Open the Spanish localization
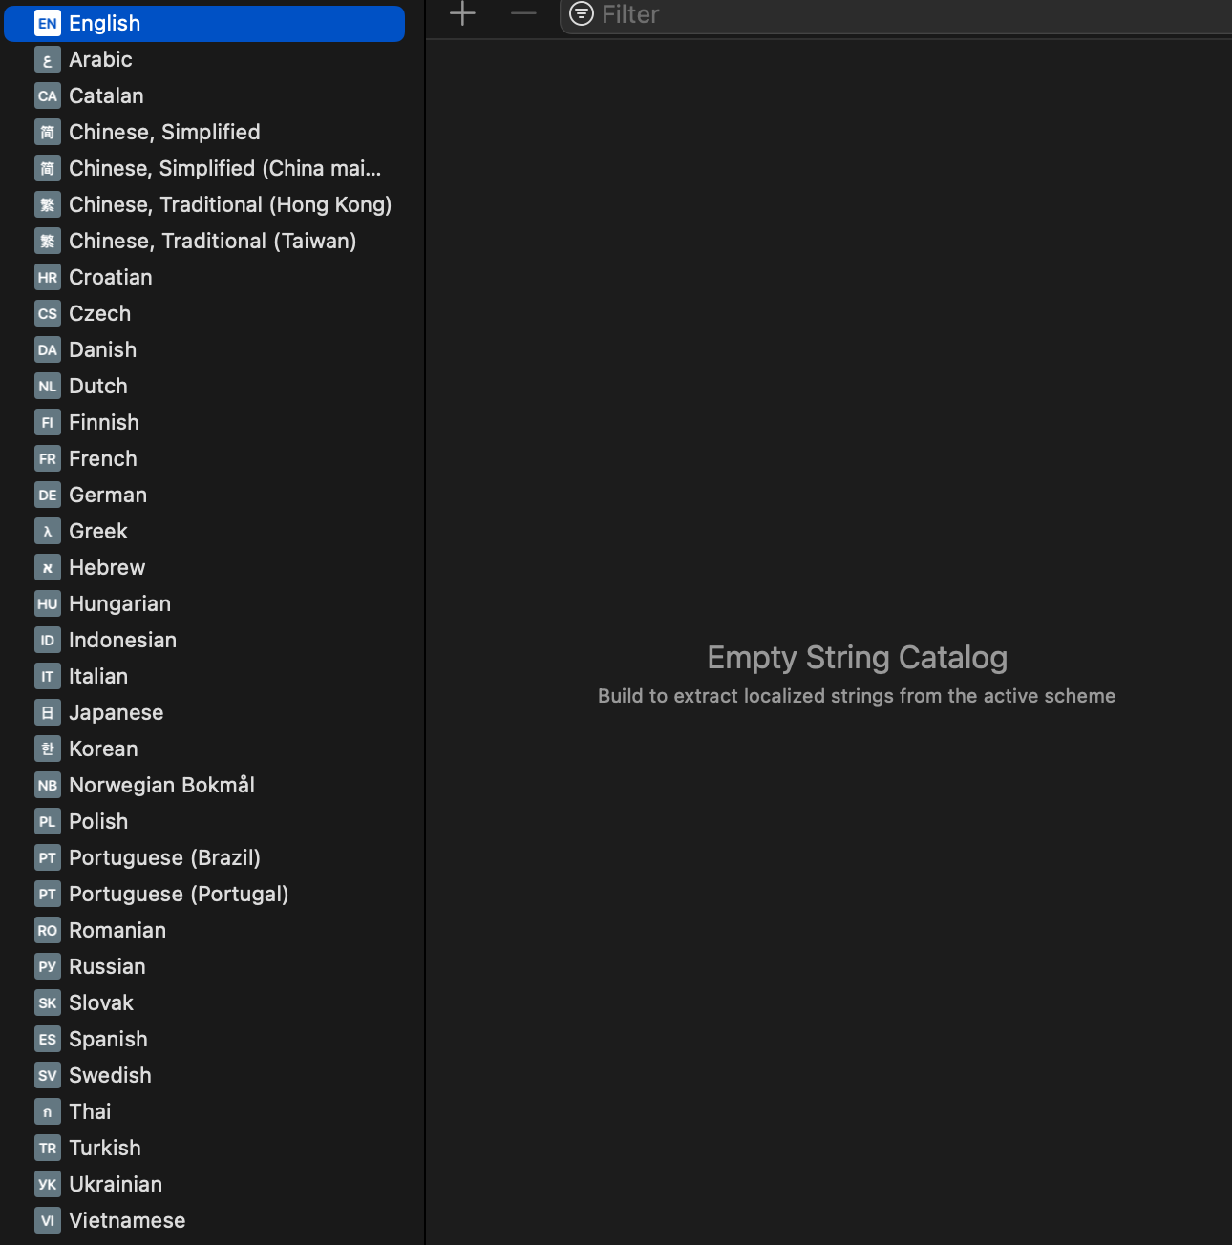This screenshot has height=1245, width=1232. 108,1040
